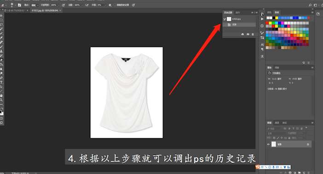Select the Horizontal Type tool
This screenshot has width=323, height=174.
coord(1,82)
